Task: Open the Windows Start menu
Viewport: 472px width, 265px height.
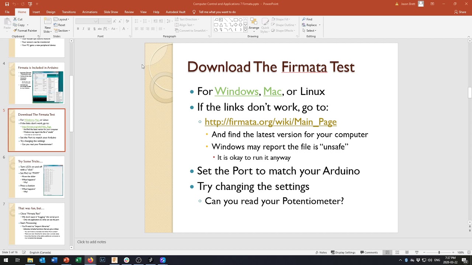Action: 7,260
